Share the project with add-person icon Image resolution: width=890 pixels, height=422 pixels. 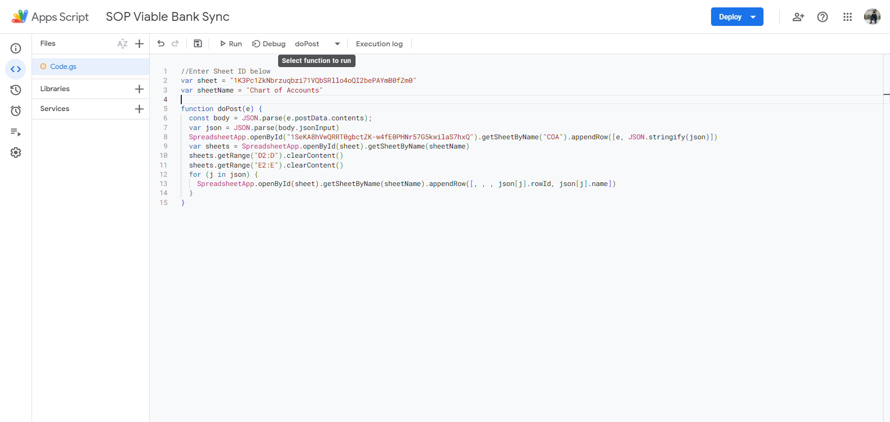point(798,17)
